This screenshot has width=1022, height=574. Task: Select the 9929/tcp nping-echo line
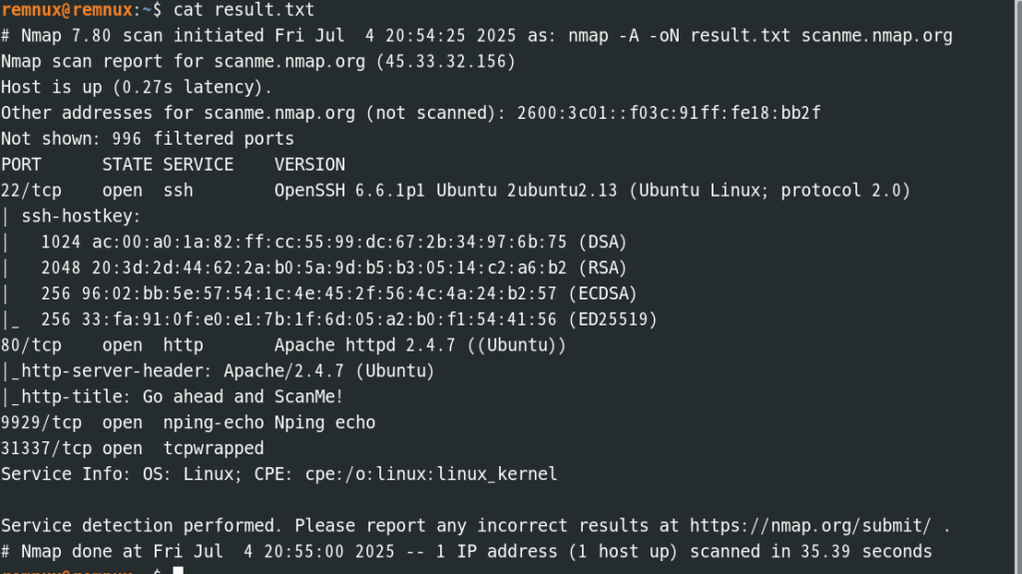pyautogui.click(x=188, y=422)
